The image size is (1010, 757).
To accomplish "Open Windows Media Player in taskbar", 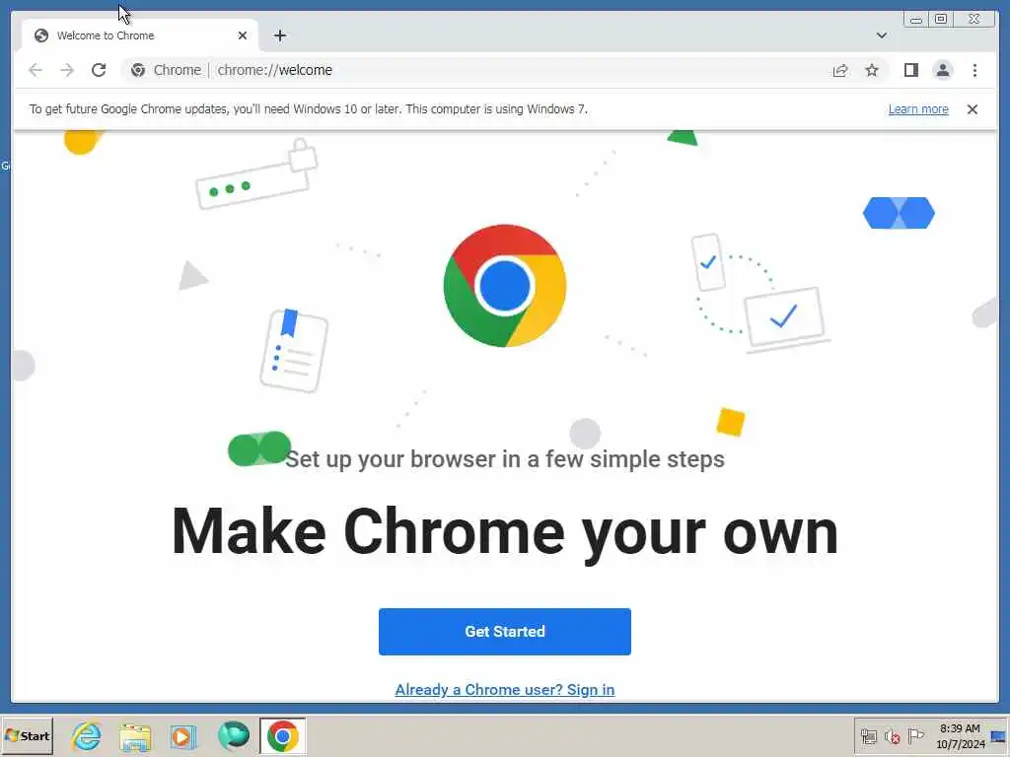I will [182, 736].
